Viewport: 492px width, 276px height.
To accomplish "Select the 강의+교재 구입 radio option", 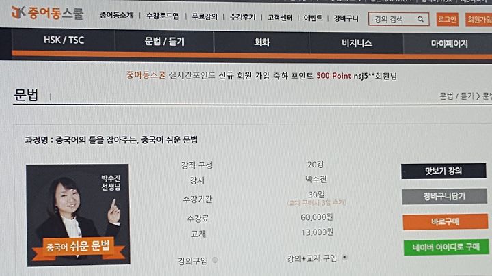I will [x=344, y=258].
